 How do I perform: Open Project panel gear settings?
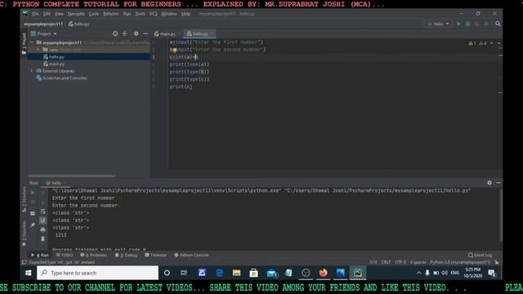(x=136, y=33)
